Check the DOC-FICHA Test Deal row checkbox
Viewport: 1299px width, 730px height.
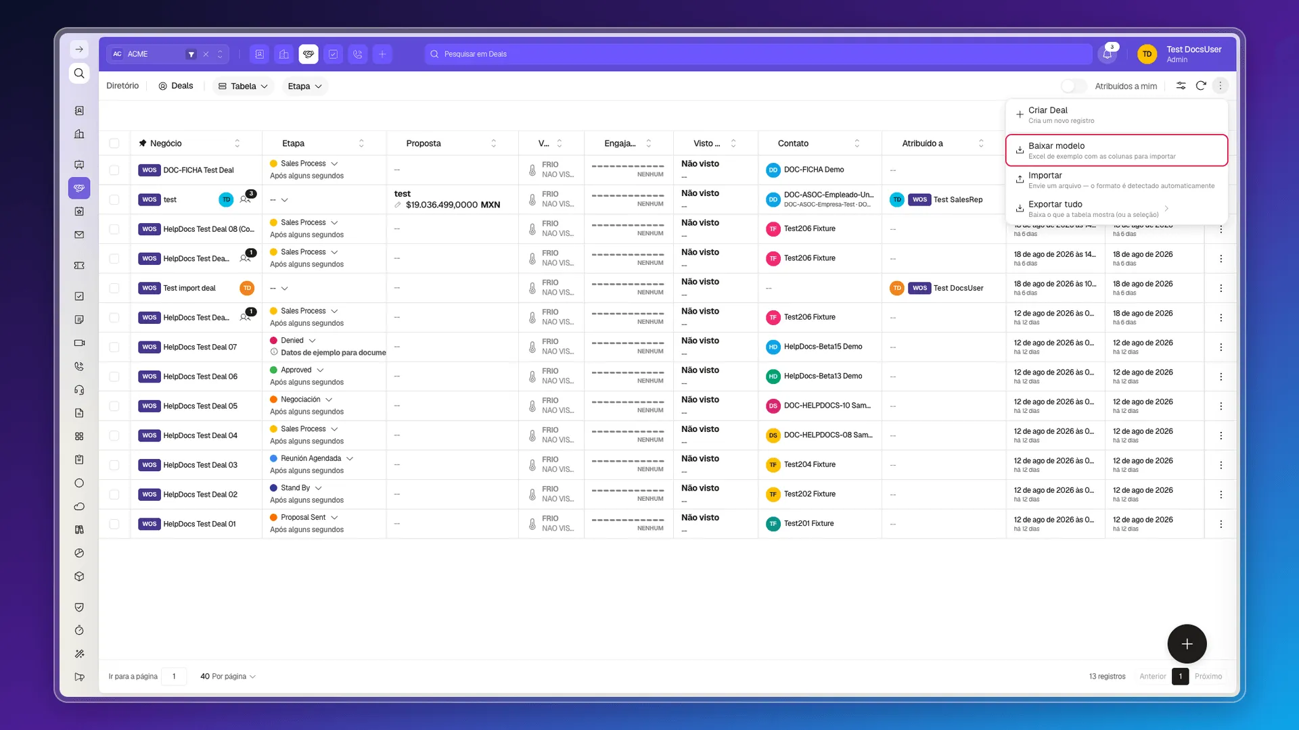pyautogui.click(x=114, y=170)
